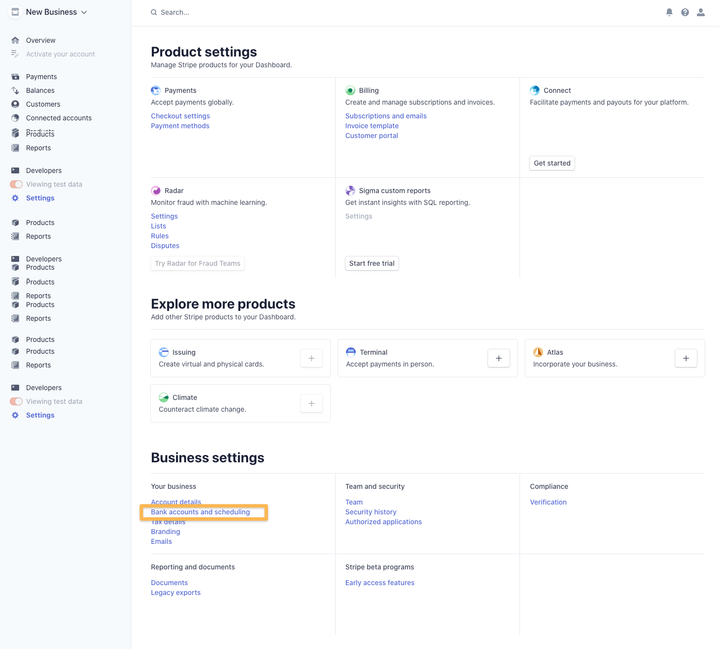Focus the Search input field
This screenshot has width=719, height=649.
(x=174, y=12)
